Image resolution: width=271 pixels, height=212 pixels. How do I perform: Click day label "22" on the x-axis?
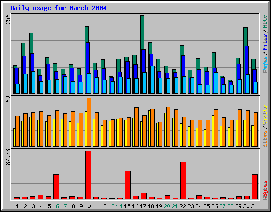pos(183,206)
